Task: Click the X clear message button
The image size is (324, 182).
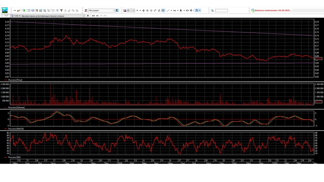Action: (88, 16)
